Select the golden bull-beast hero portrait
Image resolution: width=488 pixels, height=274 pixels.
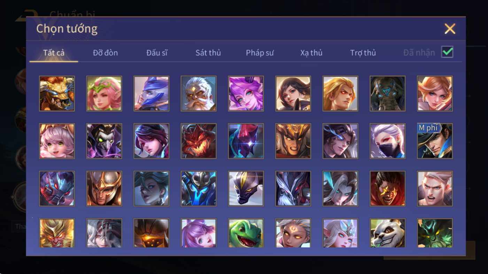click(x=57, y=93)
